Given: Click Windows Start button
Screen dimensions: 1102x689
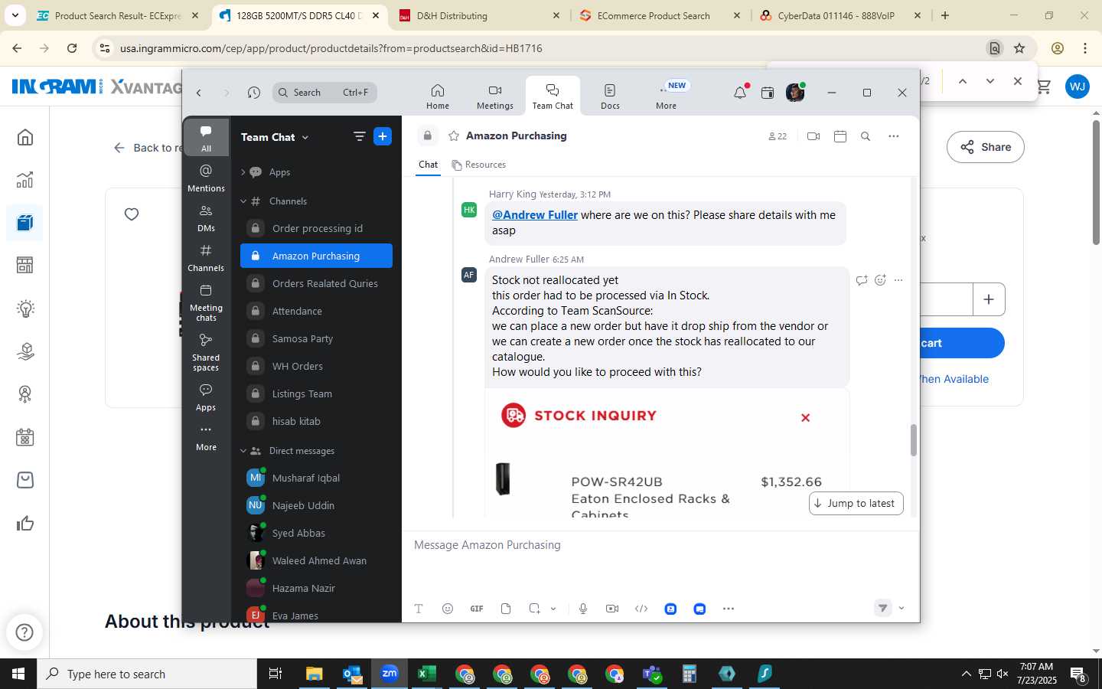Looking at the screenshot, I should click(18, 674).
